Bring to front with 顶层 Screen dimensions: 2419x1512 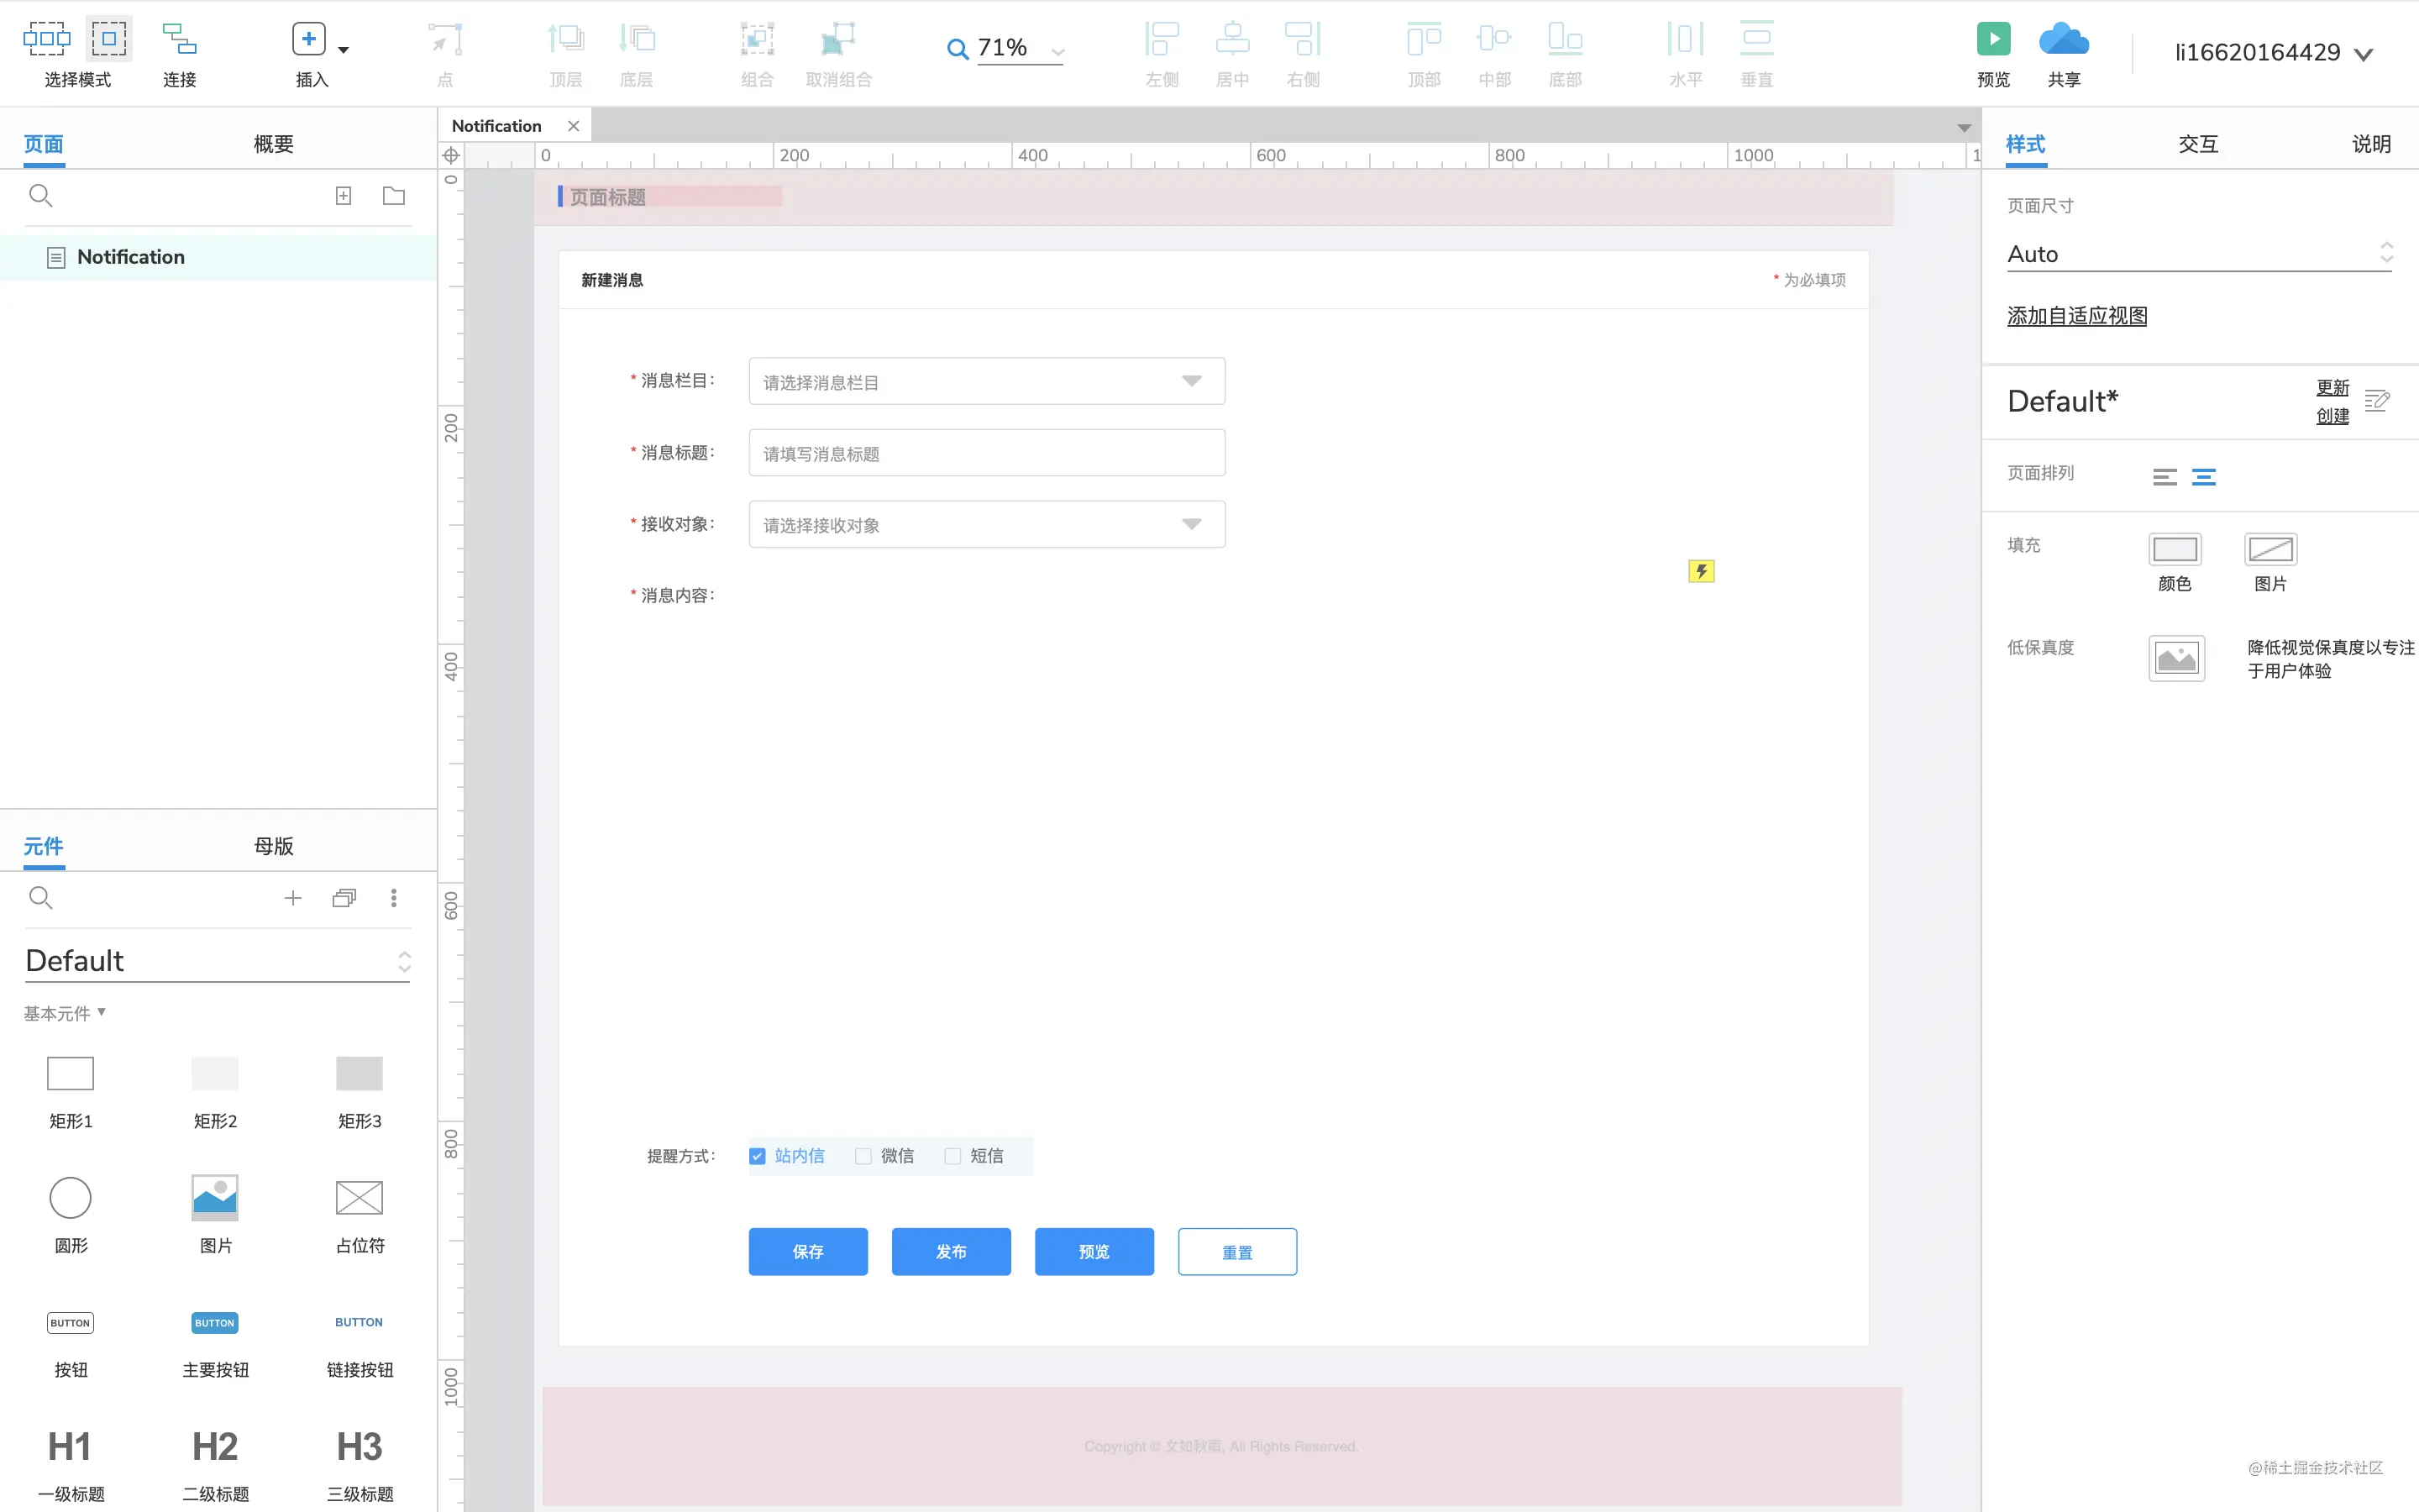coord(566,39)
